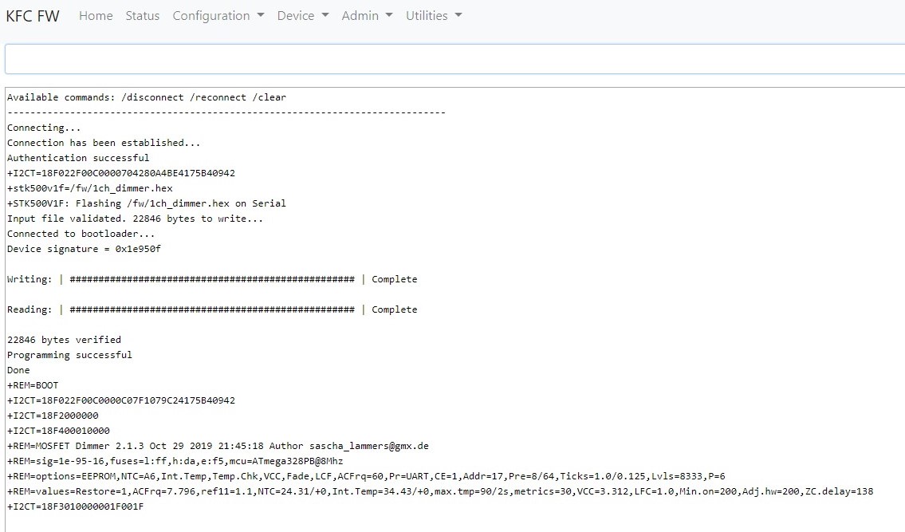Click the 'Reading:' progress bar line
Image resolution: width=905 pixels, height=532 pixels.
(x=212, y=309)
